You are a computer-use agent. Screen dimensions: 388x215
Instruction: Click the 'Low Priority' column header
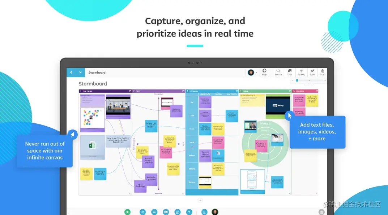(232, 94)
